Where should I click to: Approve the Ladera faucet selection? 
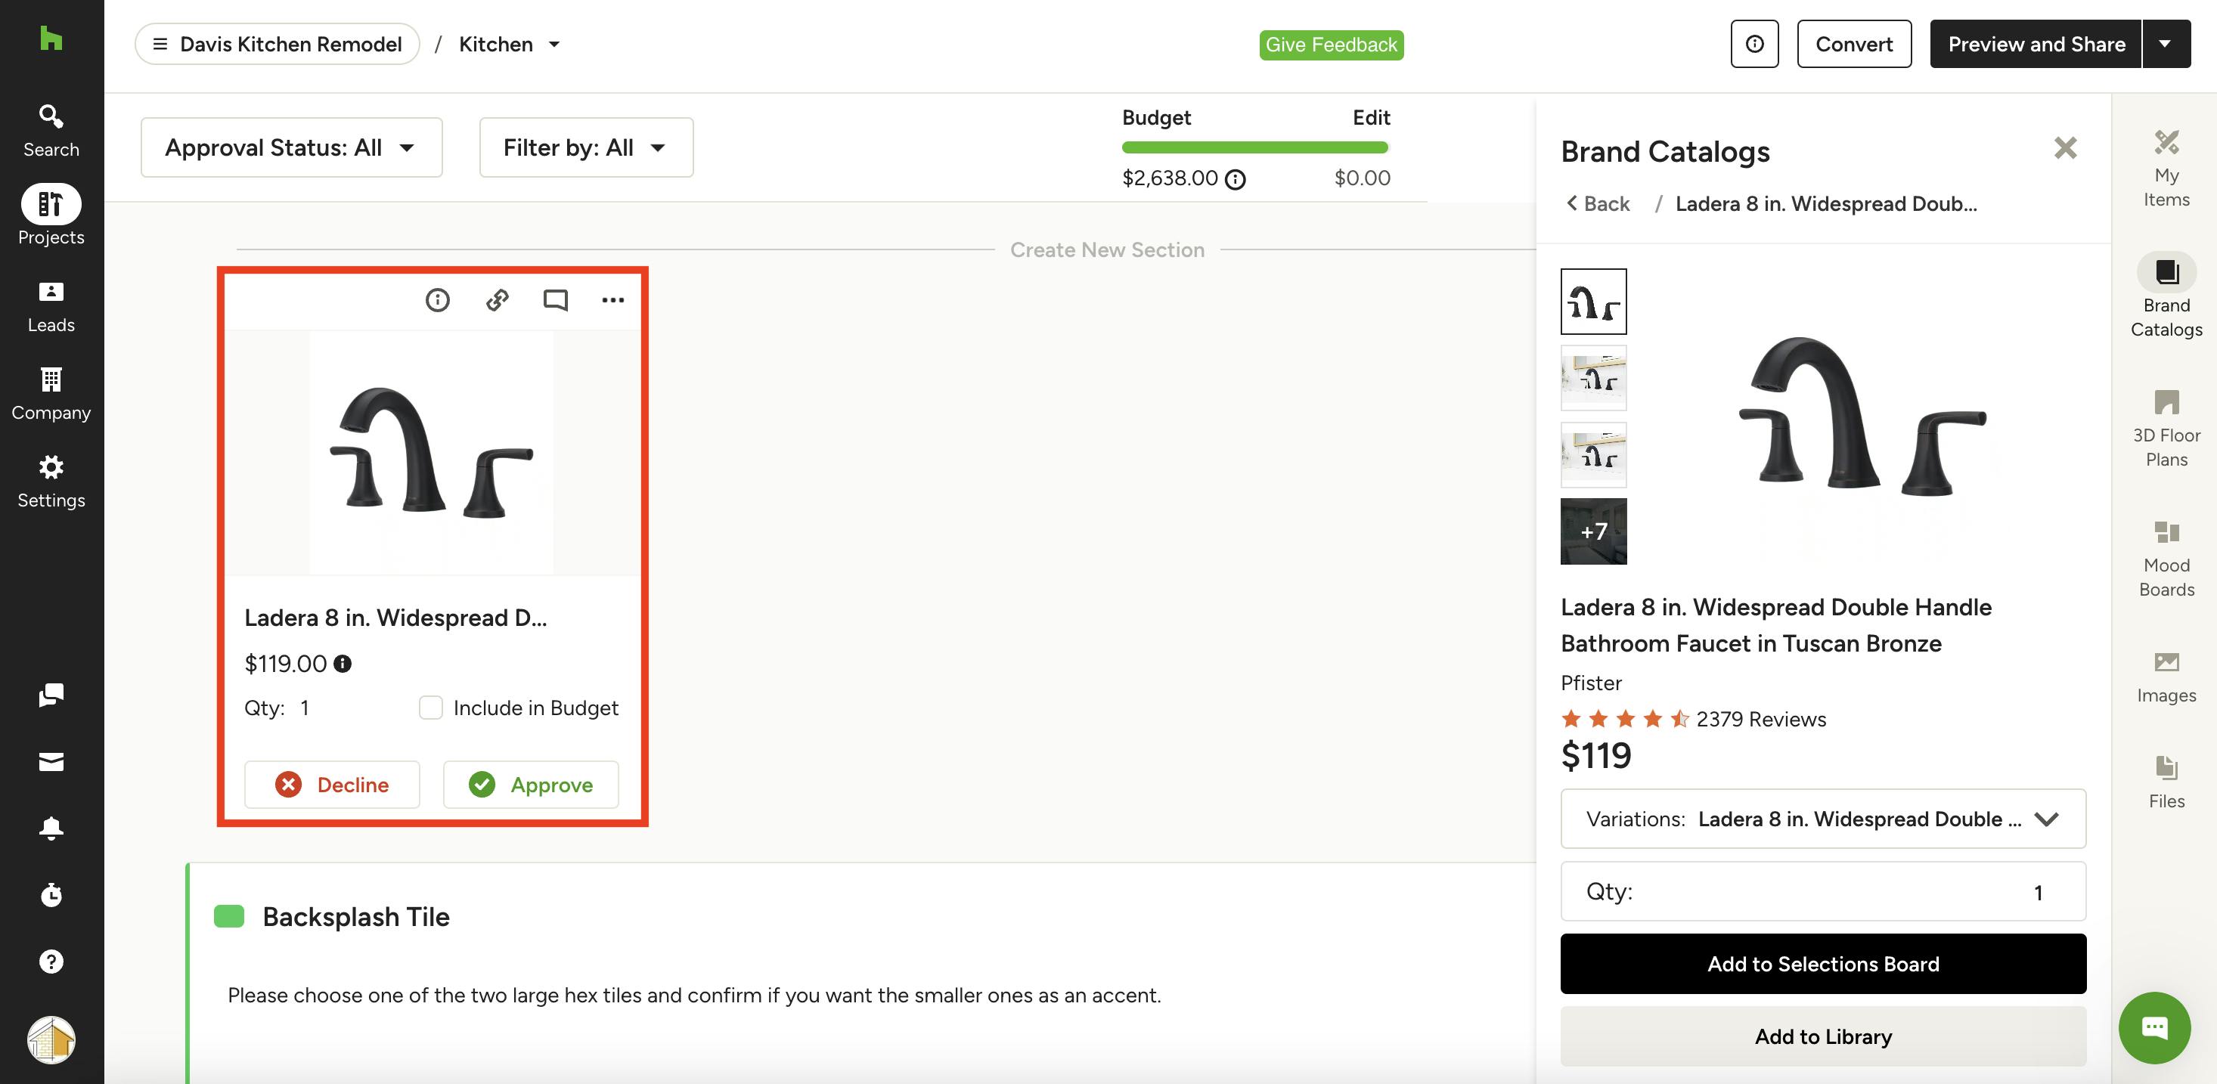tap(531, 784)
